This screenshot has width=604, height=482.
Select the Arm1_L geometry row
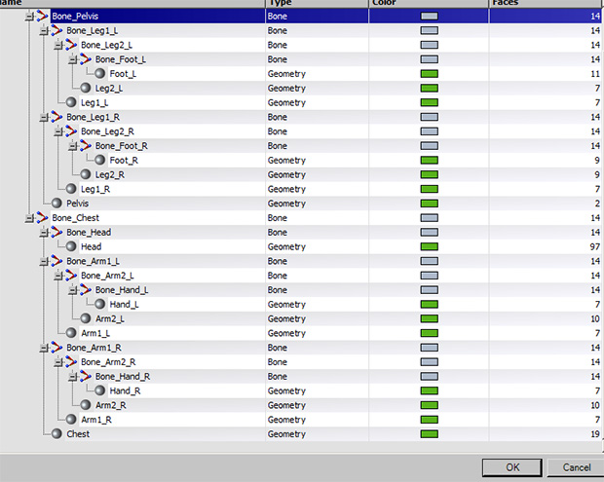(302, 333)
